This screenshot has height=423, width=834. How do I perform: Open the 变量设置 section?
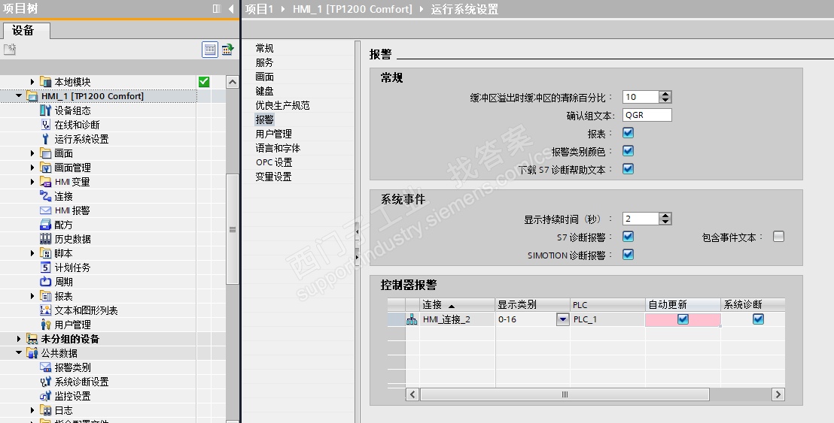tap(273, 177)
